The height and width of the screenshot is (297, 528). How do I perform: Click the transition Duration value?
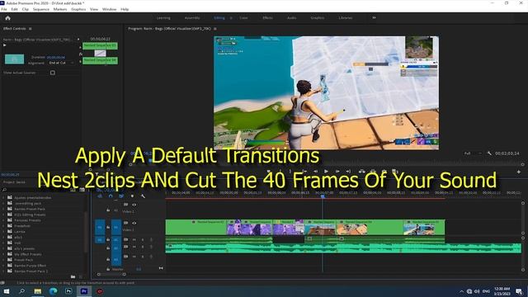pyautogui.click(x=56, y=58)
